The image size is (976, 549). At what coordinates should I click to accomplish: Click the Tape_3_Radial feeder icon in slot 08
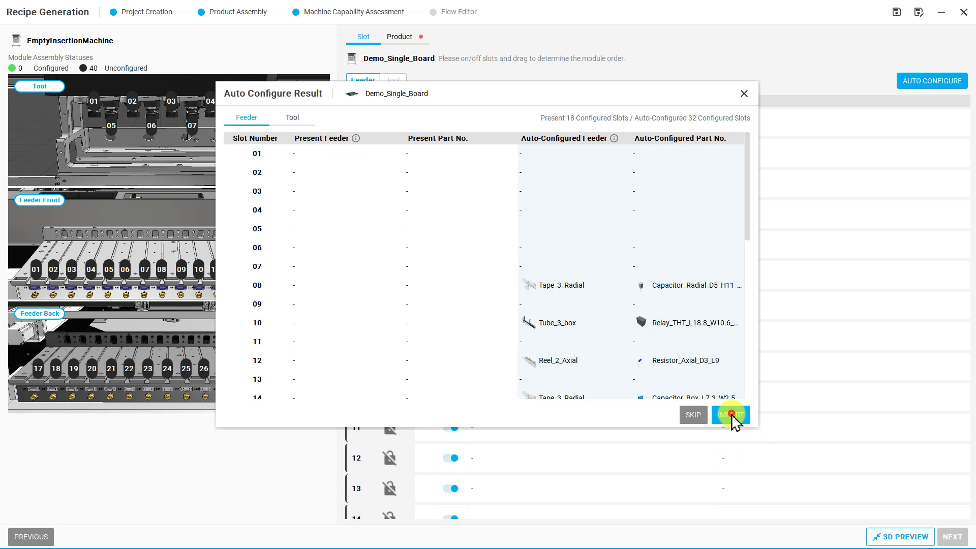click(529, 285)
